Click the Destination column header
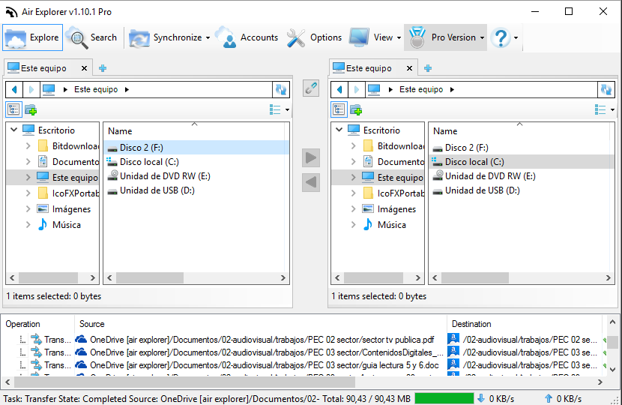 point(525,324)
